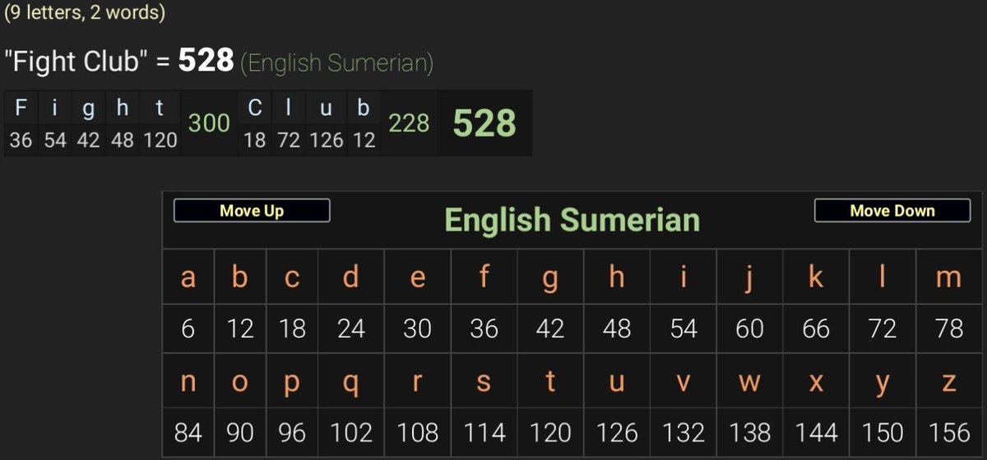Click value 102 in cipher table
This screenshot has height=460, width=987.
click(x=350, y=433)
